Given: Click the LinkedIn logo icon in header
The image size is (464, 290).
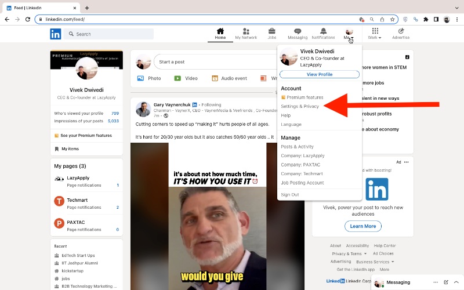Looking at the screenshot, I should pyautogui.click(x=55, y=34).
